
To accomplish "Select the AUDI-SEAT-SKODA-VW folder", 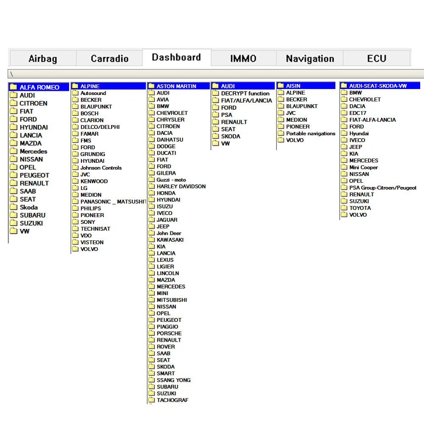I will point(380,86).
